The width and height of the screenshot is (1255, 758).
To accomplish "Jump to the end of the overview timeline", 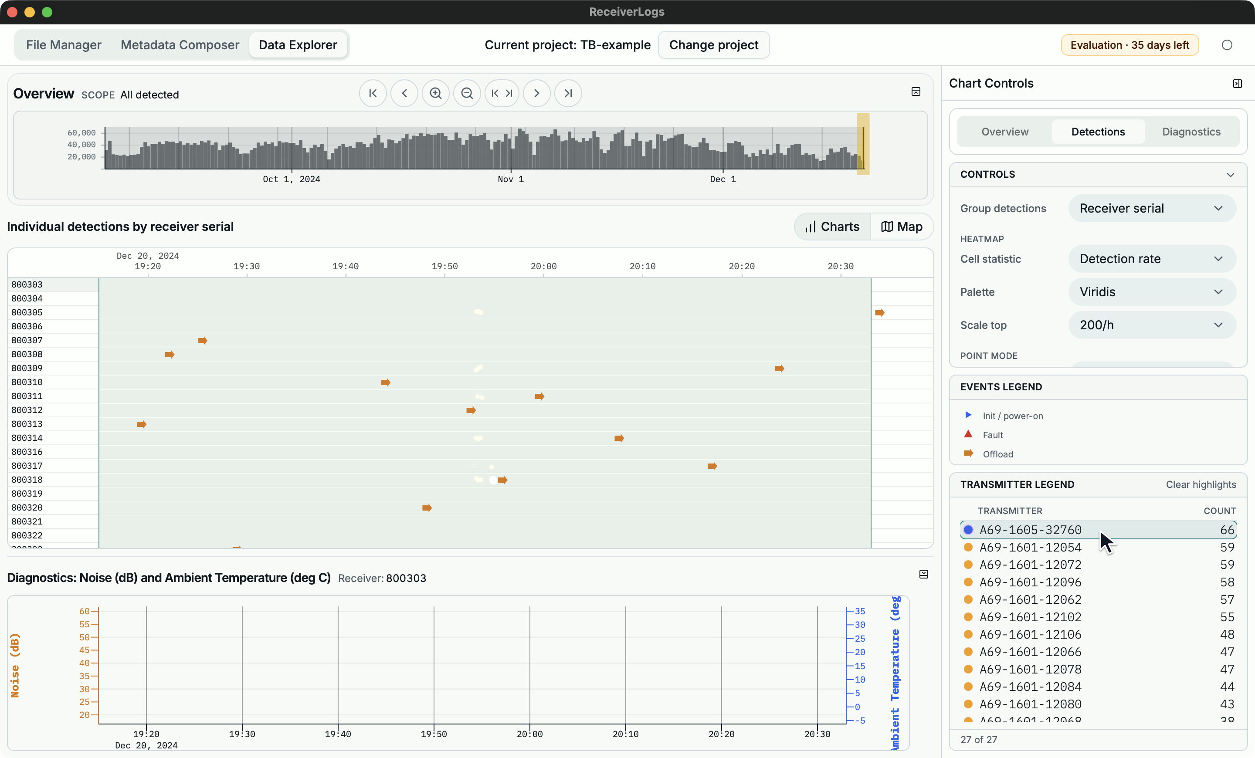I will click(568, 94).
